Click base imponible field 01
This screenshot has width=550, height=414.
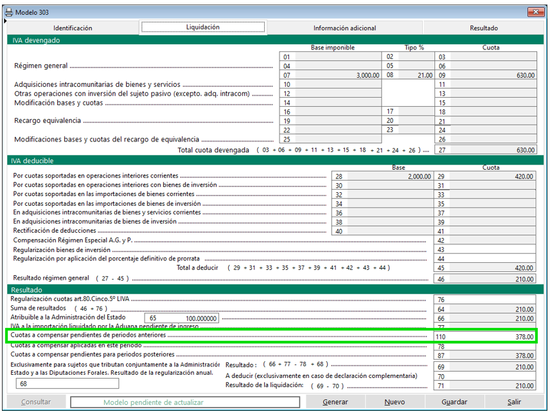(x=330, y=57)
